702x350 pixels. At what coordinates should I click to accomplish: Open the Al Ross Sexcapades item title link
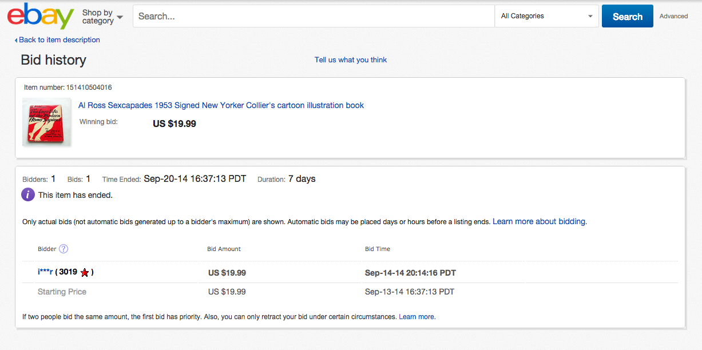(x=221, y=105)
